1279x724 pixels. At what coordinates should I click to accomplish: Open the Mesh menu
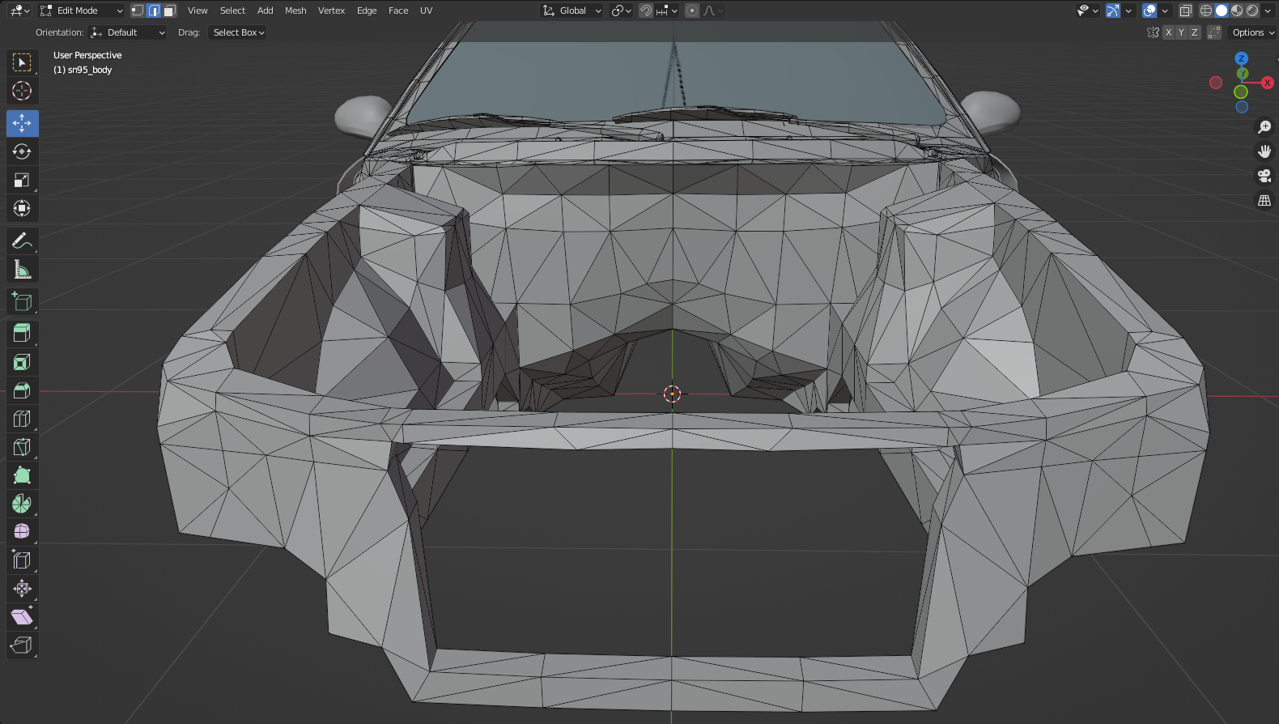(295, 11)
